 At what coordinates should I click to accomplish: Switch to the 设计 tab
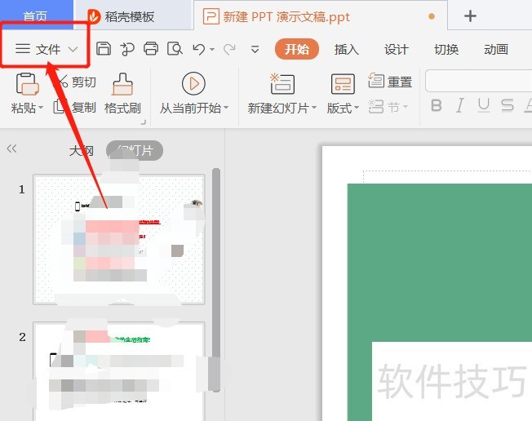tap(397, 50)
